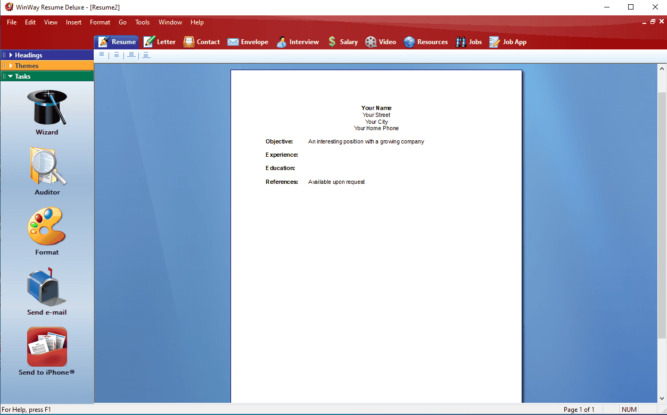
Task: Click 'Page 1 of 1' in status bar
Action: pos(579,410)
